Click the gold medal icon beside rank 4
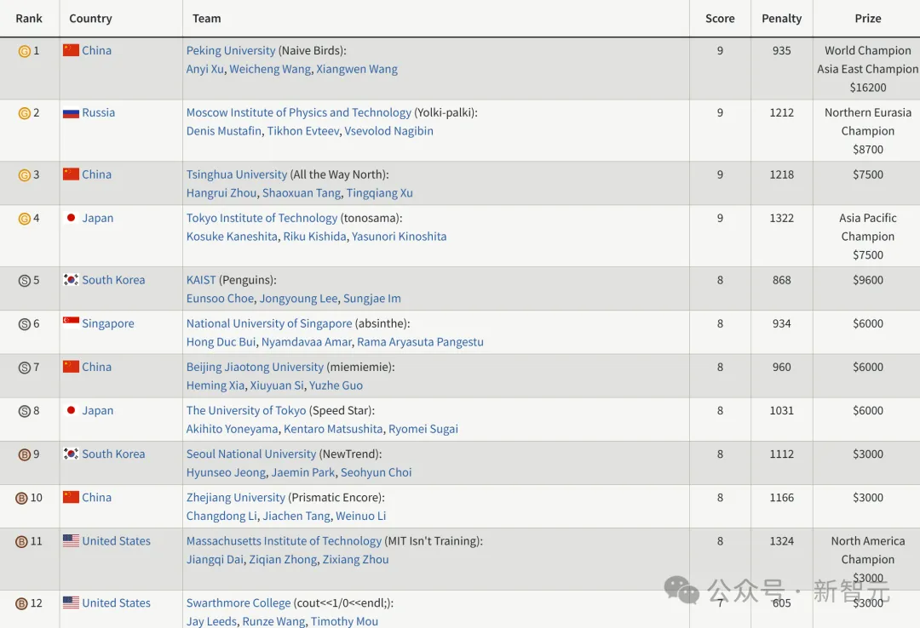920x628 pixels. 25,219
